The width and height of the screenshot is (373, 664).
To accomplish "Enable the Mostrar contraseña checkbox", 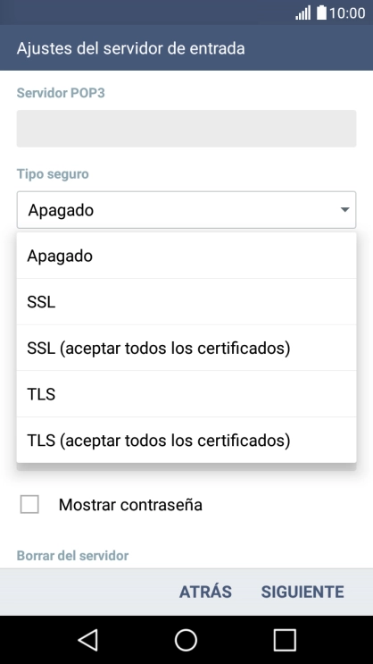I will pyautogui.click(x=29, y=504).
